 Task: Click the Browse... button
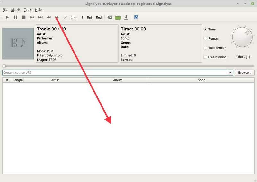click(244, 73)
